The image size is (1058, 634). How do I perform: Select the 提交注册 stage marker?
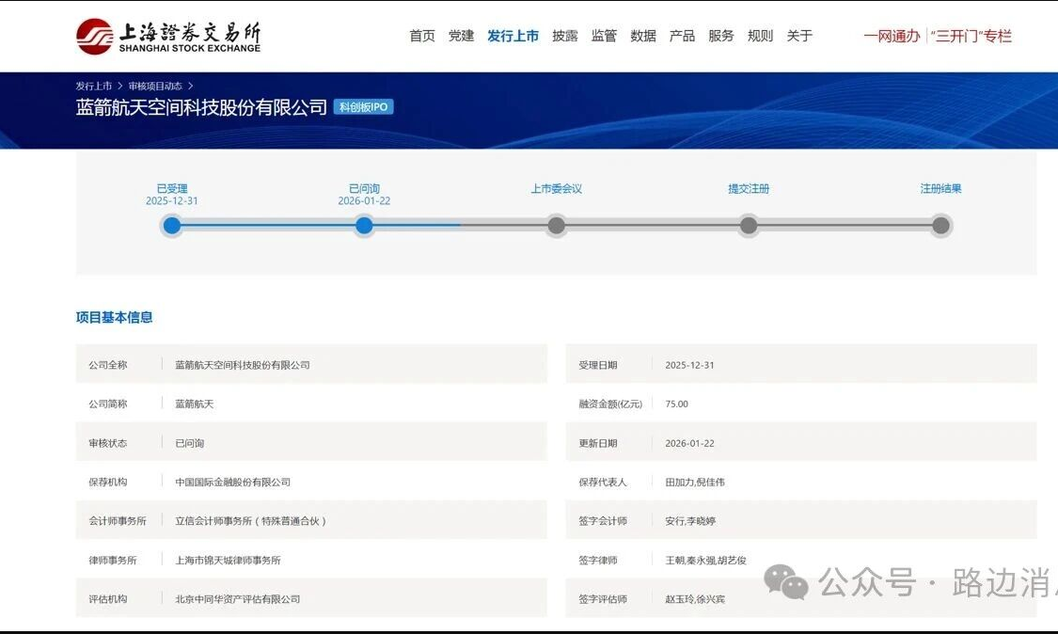749,226
